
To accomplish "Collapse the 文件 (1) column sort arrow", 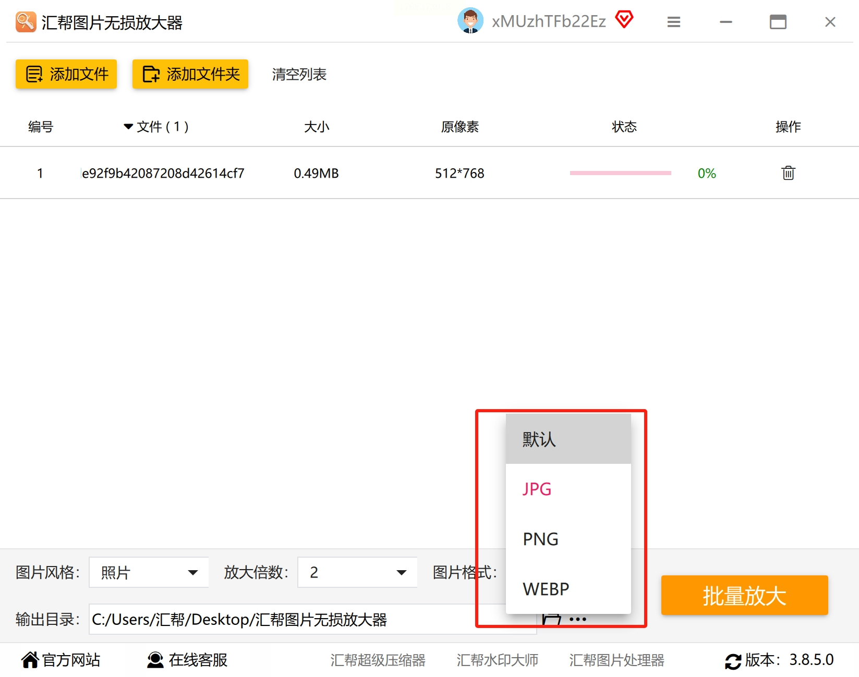I will (128, 127).
